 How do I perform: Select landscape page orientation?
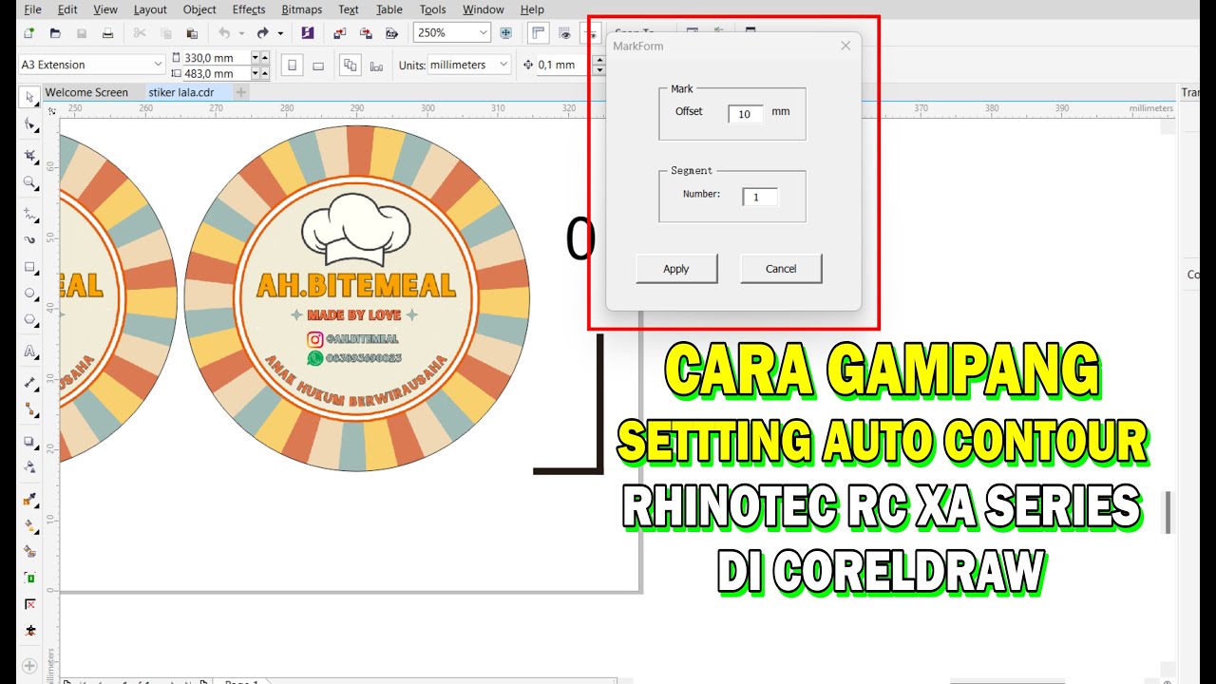[318, 66]
